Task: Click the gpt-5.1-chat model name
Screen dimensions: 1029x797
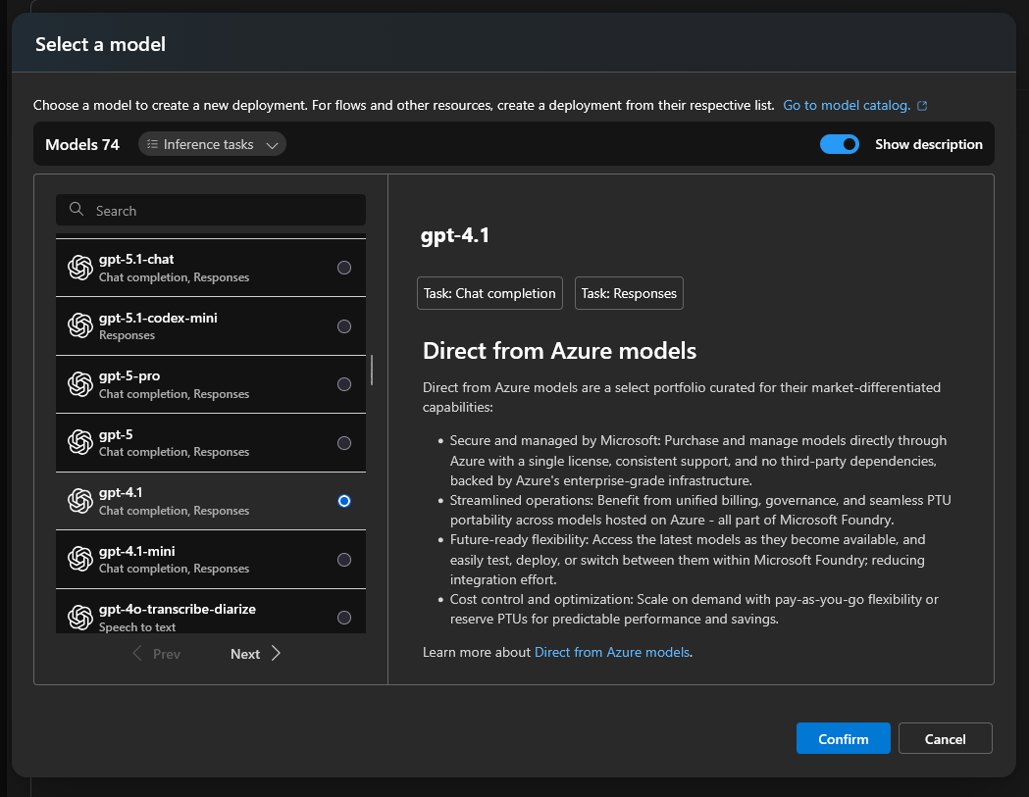Action: coord(136,259)
